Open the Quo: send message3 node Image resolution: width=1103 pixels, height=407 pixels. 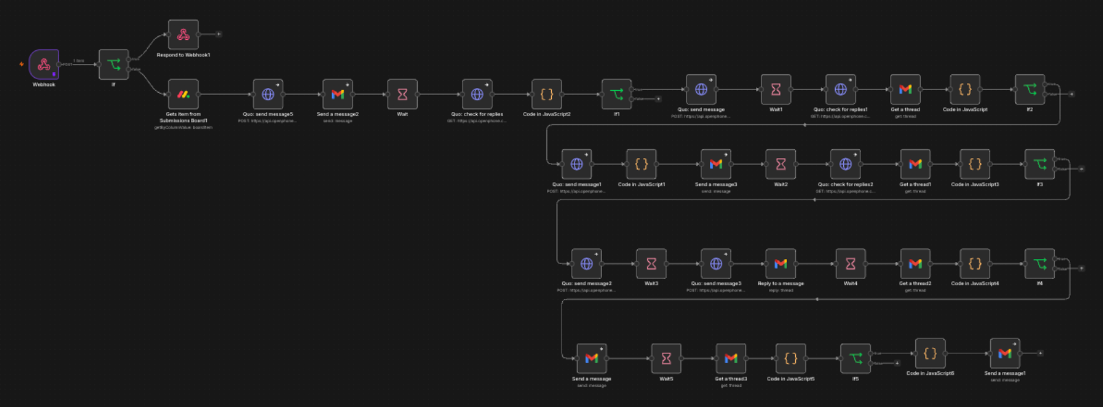tap(716, 264)
